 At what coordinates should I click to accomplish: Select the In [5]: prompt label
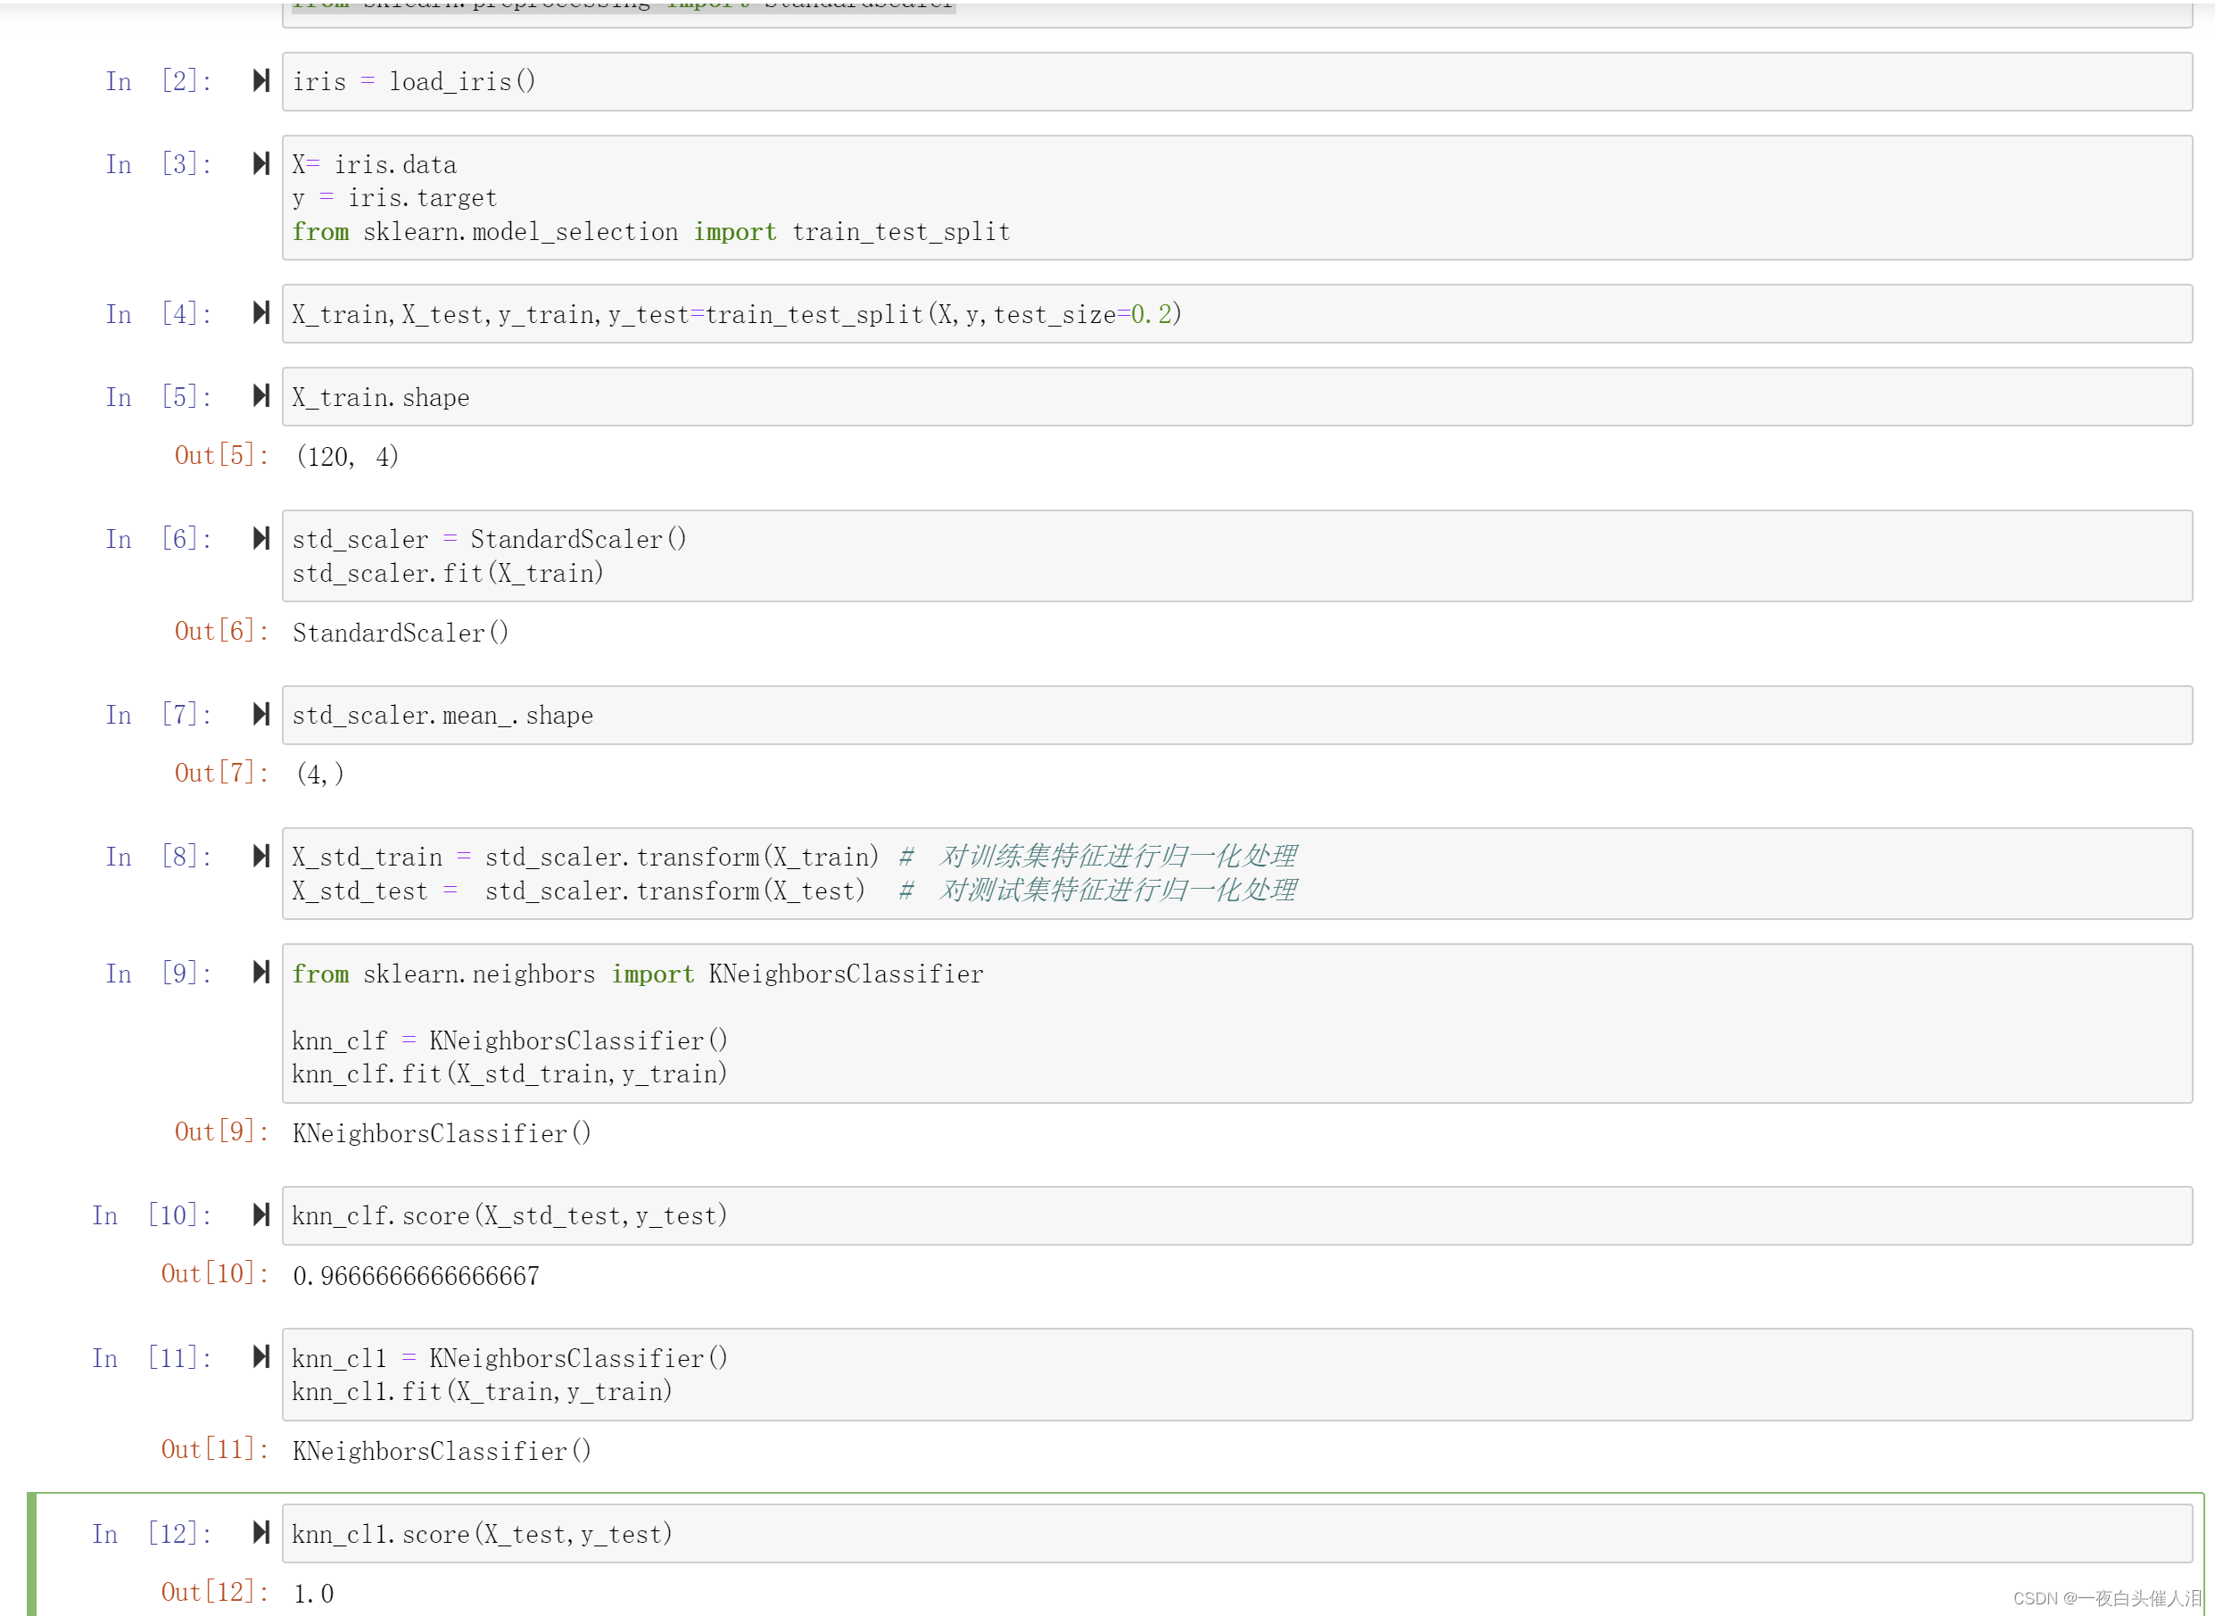159,397
